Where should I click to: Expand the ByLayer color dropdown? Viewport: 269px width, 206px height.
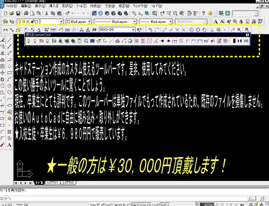(x=90, y=22)
